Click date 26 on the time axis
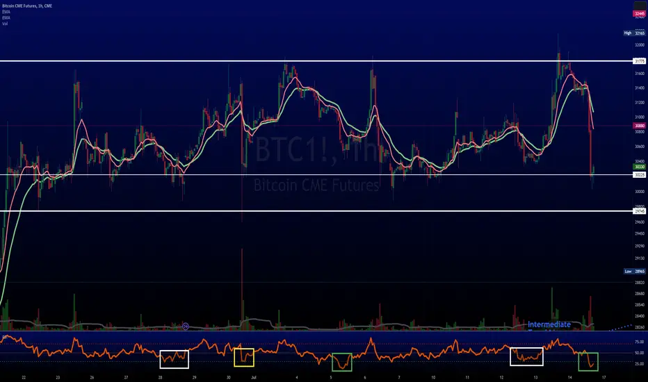The width and height of the screenshot is (648, 382). pyautogui.click(x=92, y=377)
